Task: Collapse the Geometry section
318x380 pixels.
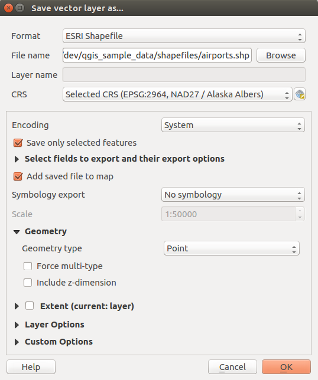Action: [x=17, y=232]
